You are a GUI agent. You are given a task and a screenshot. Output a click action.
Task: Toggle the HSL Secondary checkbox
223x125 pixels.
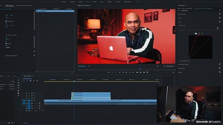pos(220,68)
